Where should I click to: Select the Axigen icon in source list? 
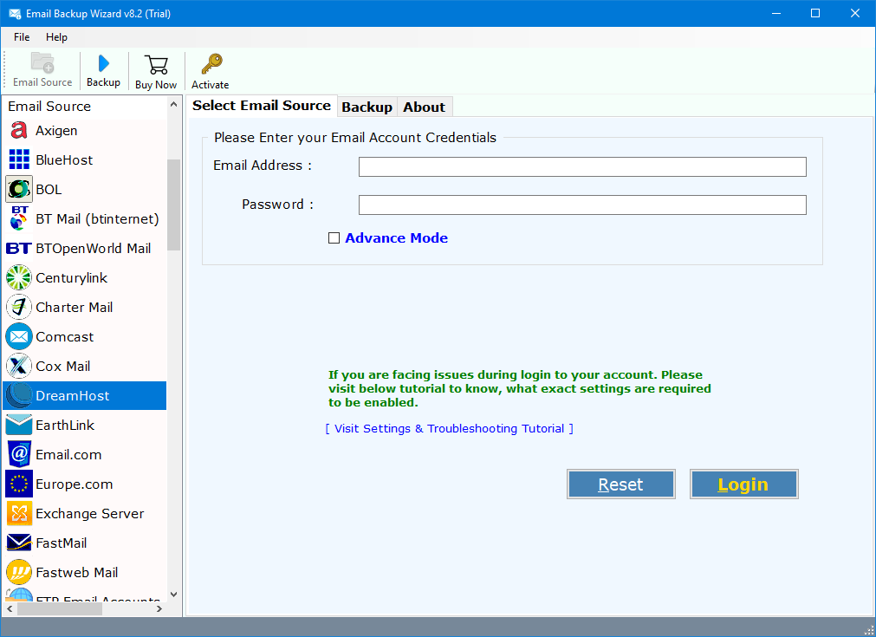(19, 131)
